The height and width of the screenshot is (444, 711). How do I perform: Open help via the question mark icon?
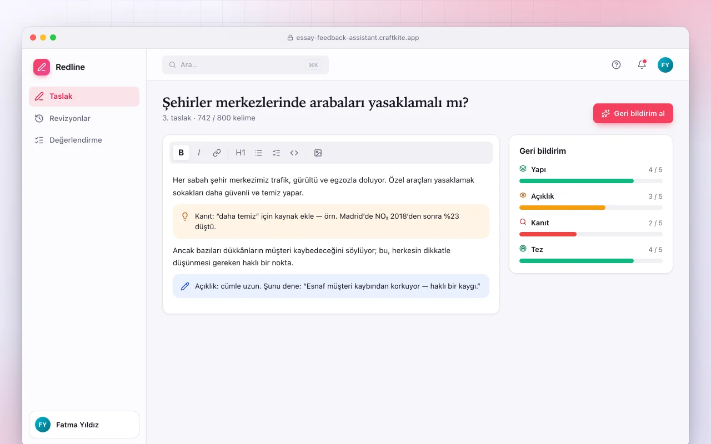tap(616, 65)
